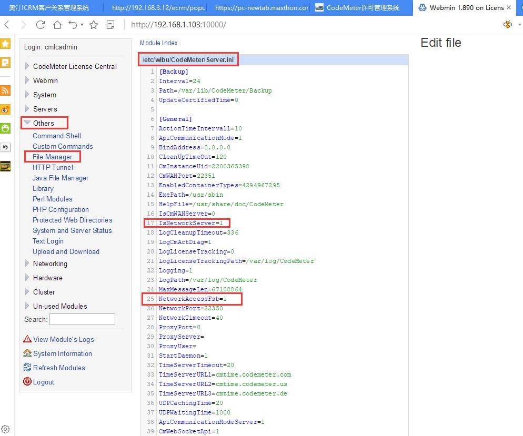Open the Command Shell module
This screenshot has width=523, height=436.
[57, 136]
